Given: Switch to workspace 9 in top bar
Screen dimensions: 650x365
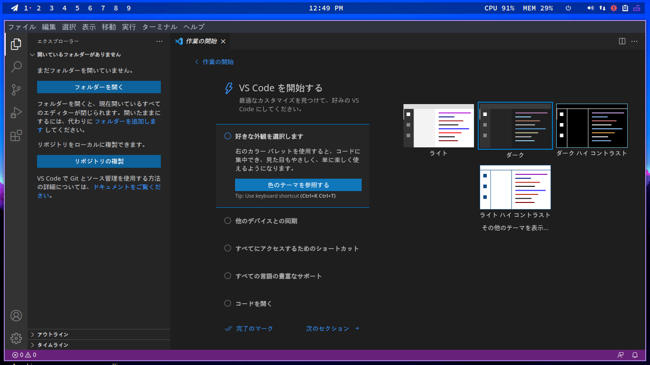Looking at the screenshot, I should click(128, 8).
